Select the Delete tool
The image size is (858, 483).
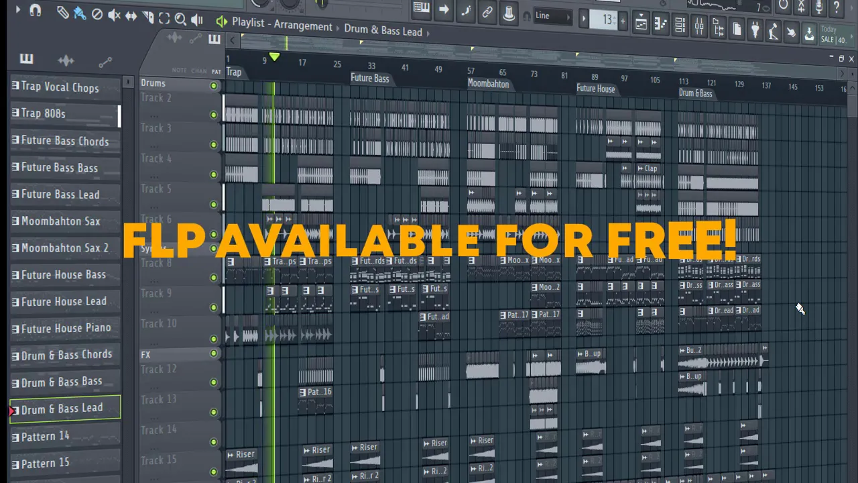(x=97, y=13)
